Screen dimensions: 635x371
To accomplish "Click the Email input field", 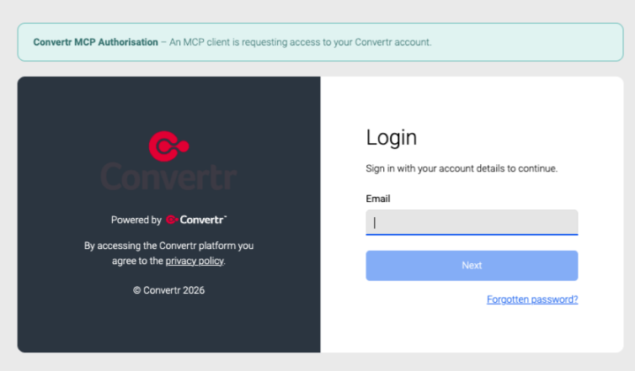I will 472,222.
